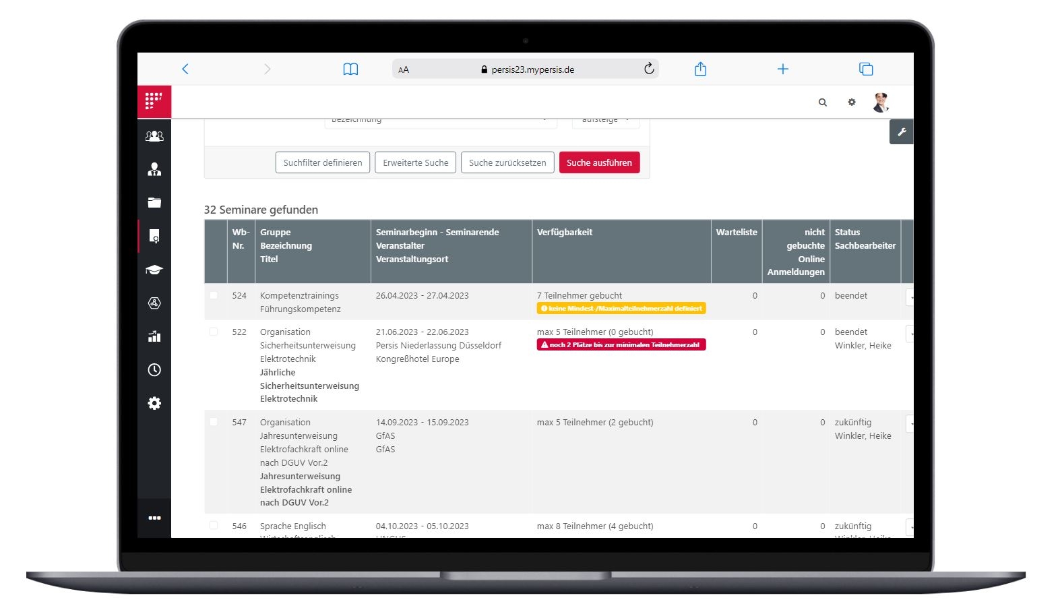Viewport: 1060px width, 610px height.
Task: Open the bar chart sidebar icon
Action: pos(154,336)
